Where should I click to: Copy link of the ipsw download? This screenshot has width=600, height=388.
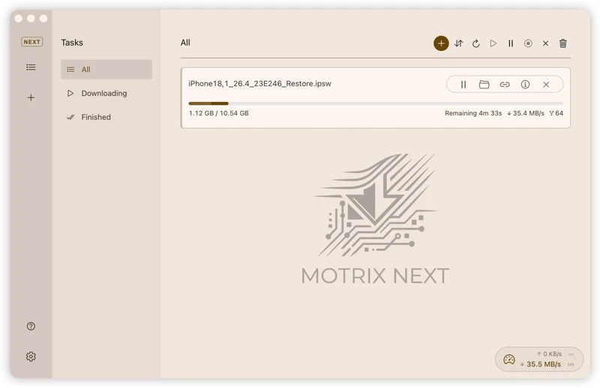tap(505, 85)
